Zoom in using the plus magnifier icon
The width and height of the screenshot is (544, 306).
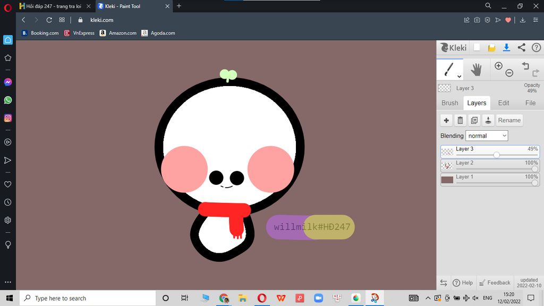(498, 65)
